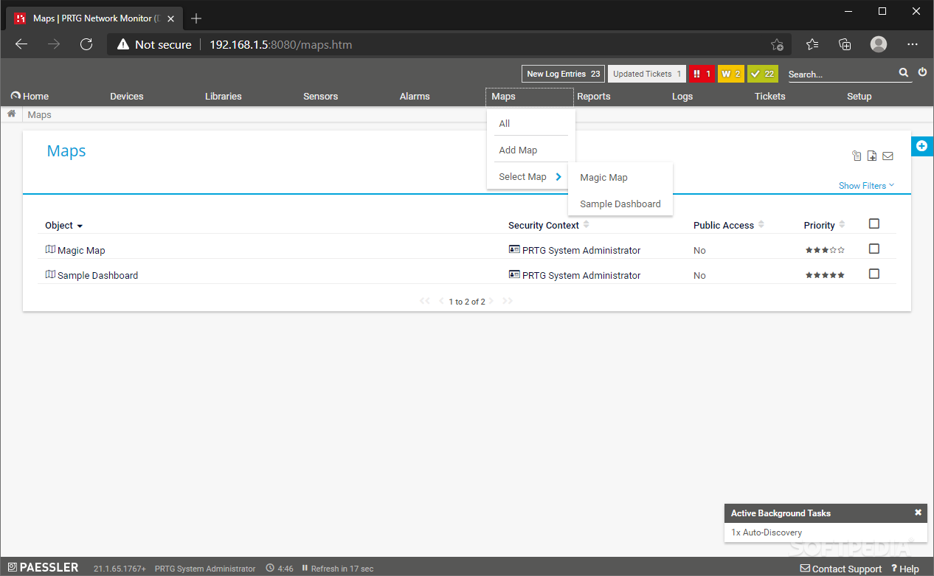Toggle the select-all checkbox in header
Viewport: 934px width, 576px height.
pyautogui.click(x=874, y=223)
